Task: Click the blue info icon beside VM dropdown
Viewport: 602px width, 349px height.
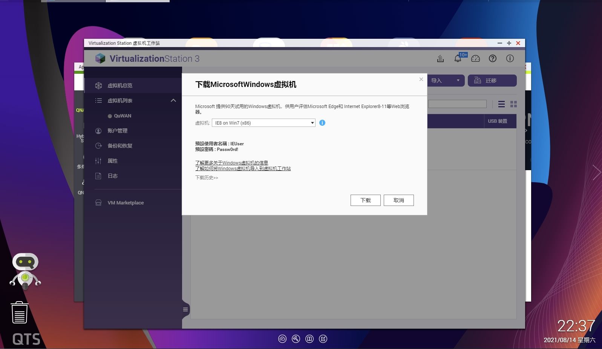Action: (322, 123)
